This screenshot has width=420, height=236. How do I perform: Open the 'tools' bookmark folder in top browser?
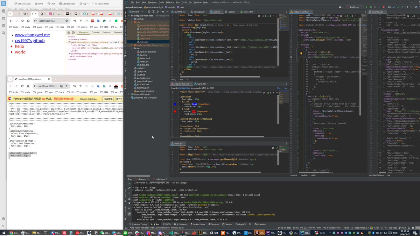pyautogui.click(x=14, y=27)
